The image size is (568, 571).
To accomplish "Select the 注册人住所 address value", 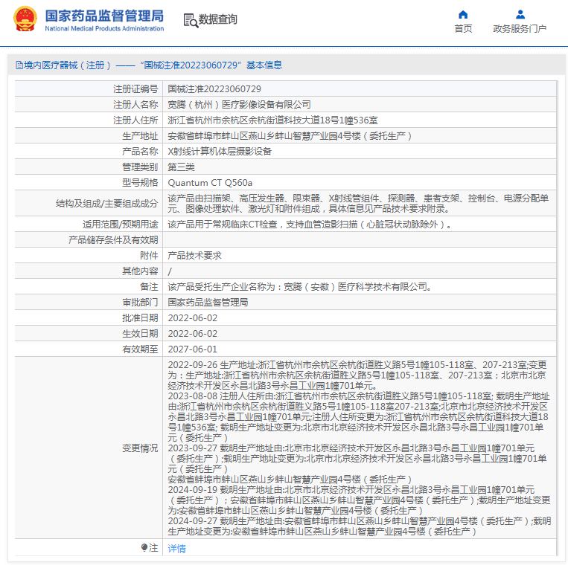I will pyautogui.click(x=272, y=120).
